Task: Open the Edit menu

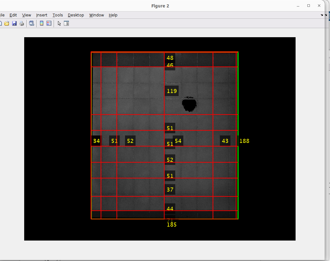Action: coord(13,15)
